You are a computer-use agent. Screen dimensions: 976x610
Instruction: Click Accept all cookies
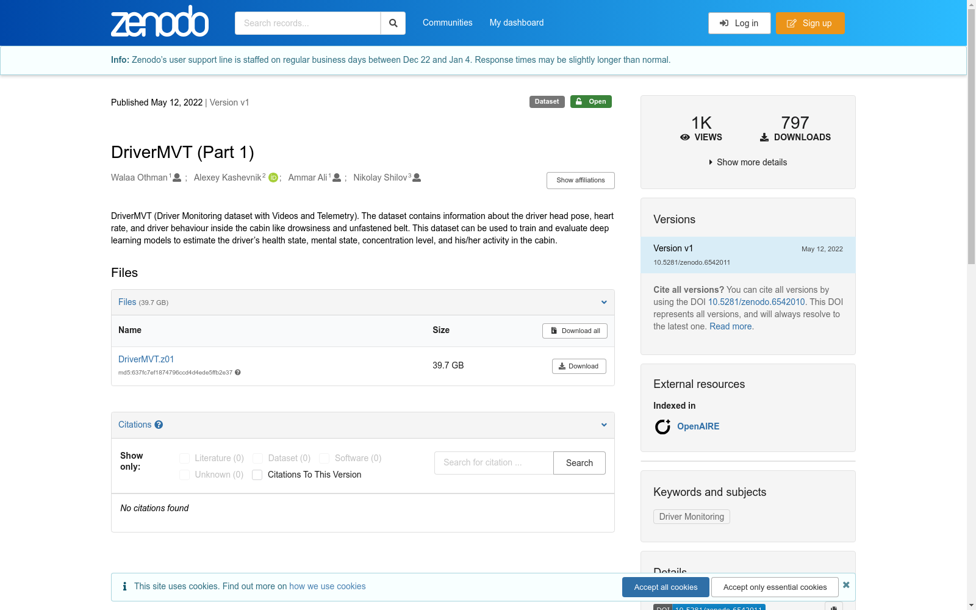click(666, 587)
